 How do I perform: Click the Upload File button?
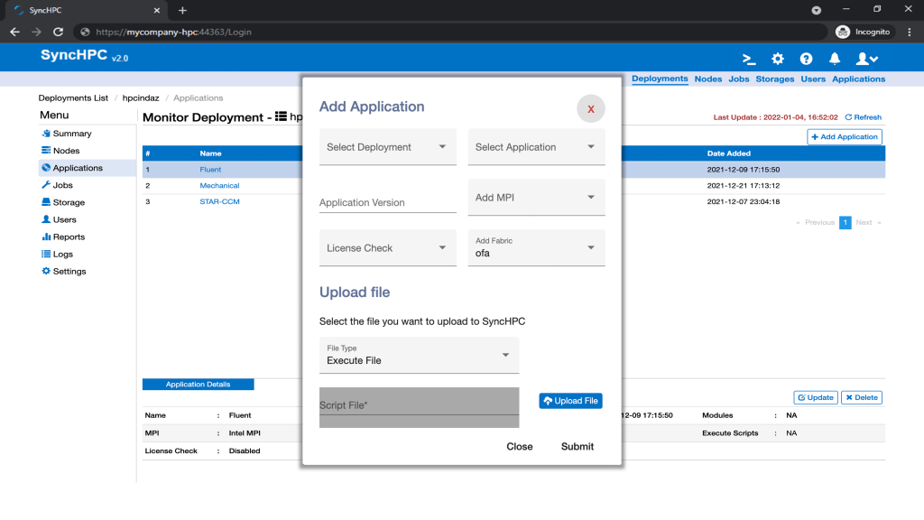coord(570,401)
